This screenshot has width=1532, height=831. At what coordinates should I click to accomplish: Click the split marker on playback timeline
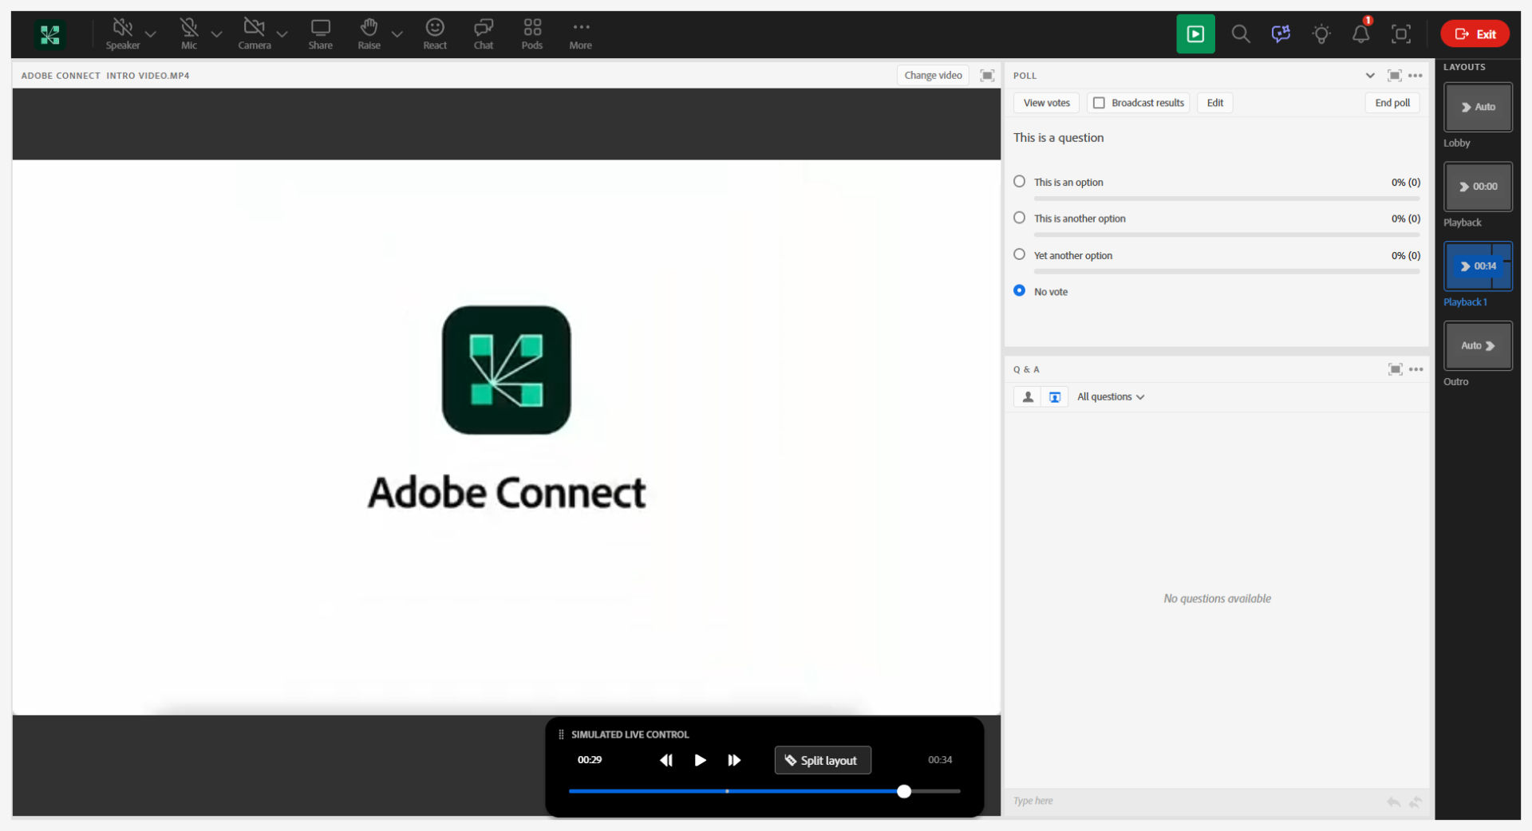tap(727, 792)
